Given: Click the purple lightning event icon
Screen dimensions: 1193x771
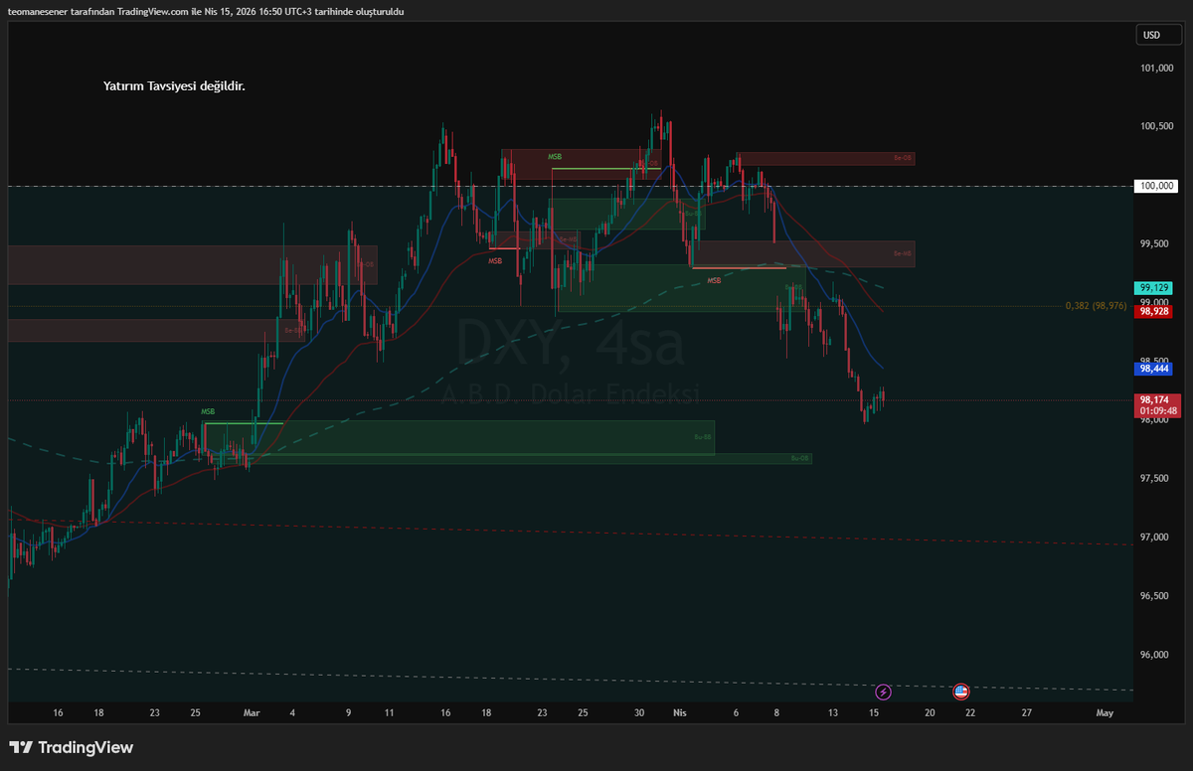Looking at the screenshot, I should pos(883,692).
